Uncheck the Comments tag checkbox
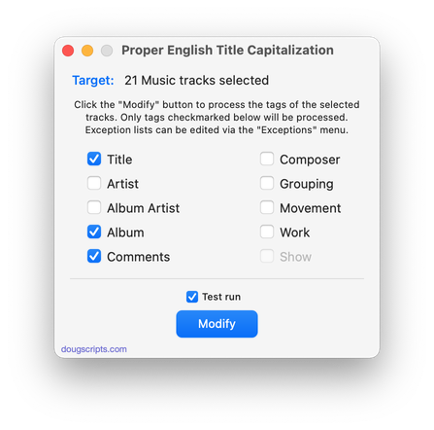 94,256
